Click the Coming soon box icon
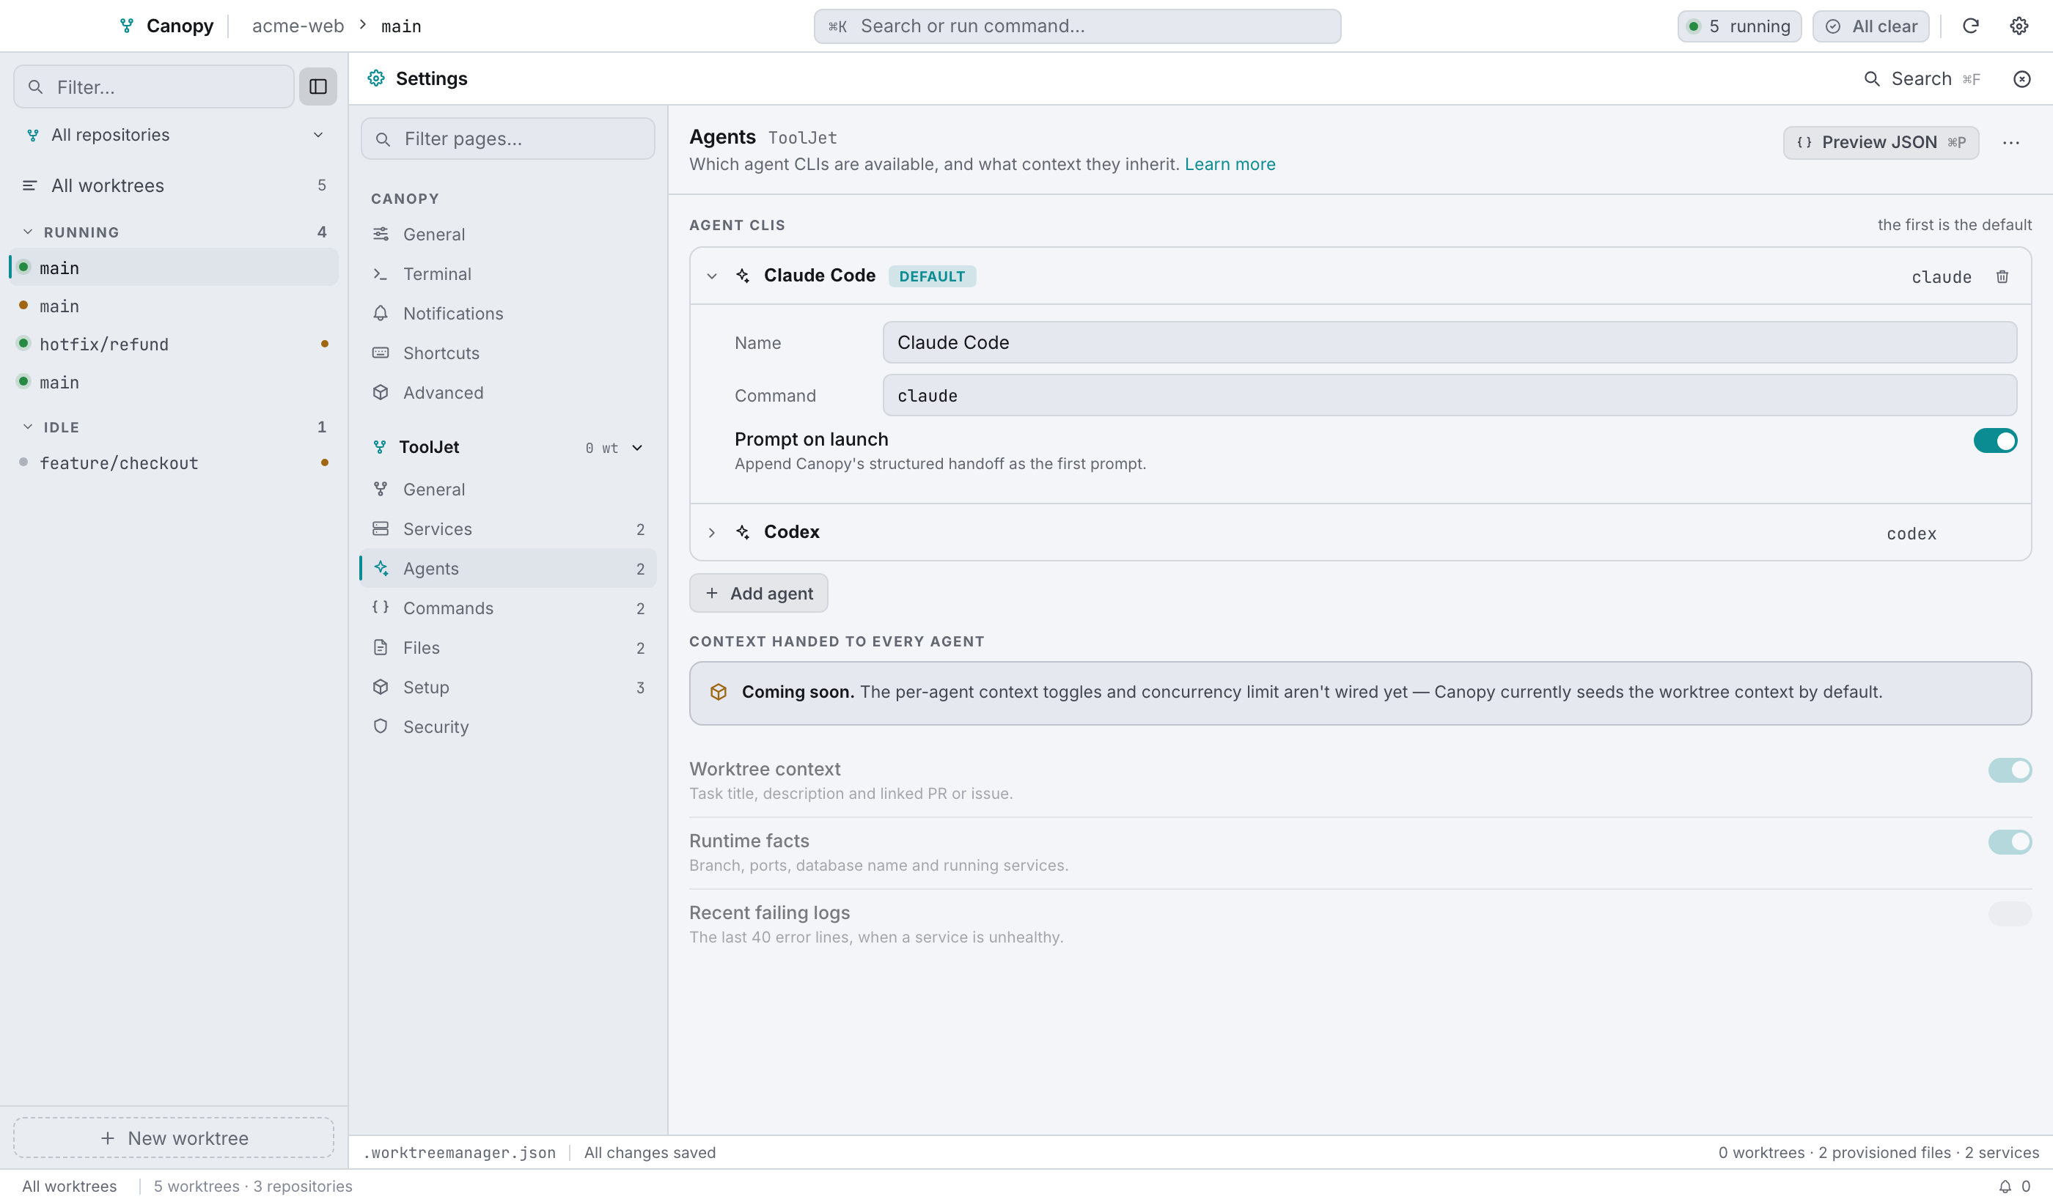 point(718,691)
